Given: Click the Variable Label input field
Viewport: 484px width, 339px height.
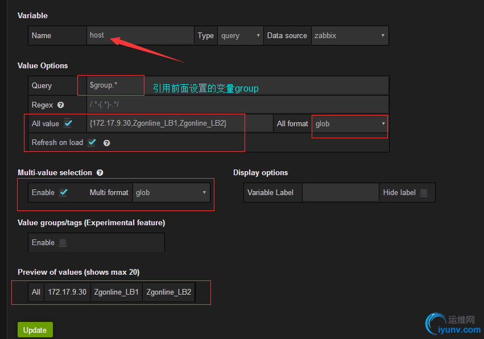Looking at the screenshot, I should (340, 193).
